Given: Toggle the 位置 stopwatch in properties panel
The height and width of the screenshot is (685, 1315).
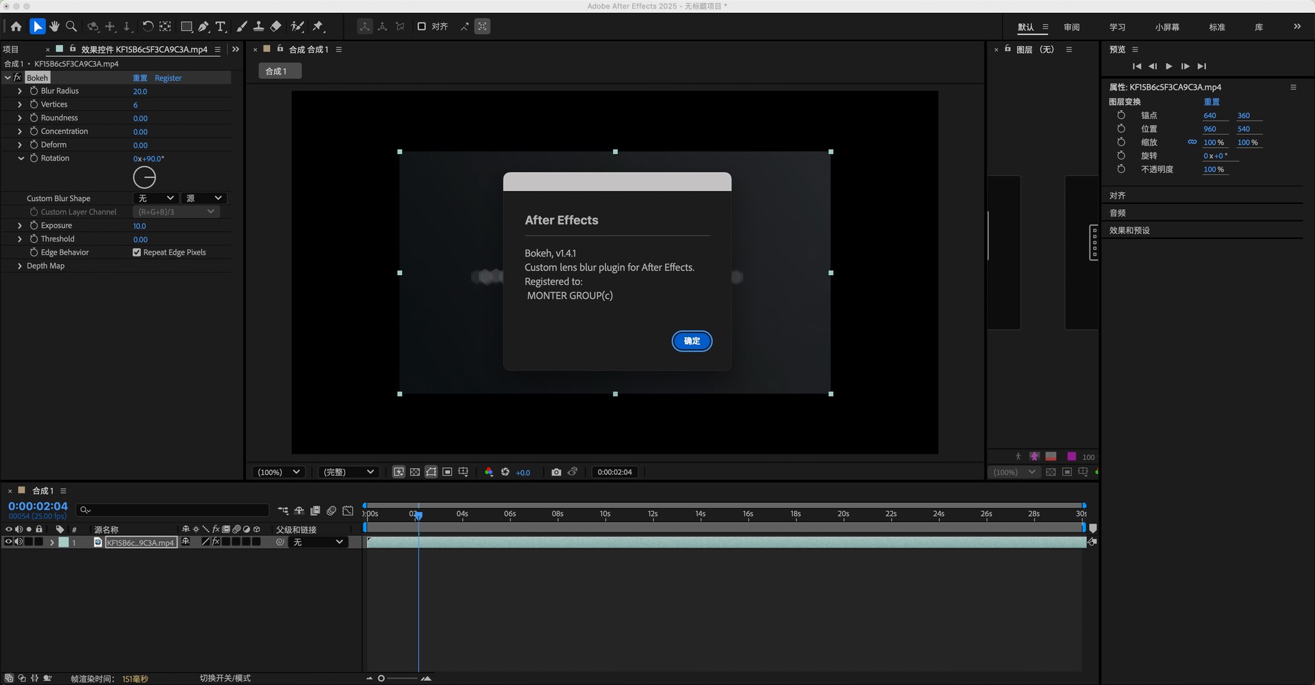Looking at the screenshot, I should (x=1121, y=129).
